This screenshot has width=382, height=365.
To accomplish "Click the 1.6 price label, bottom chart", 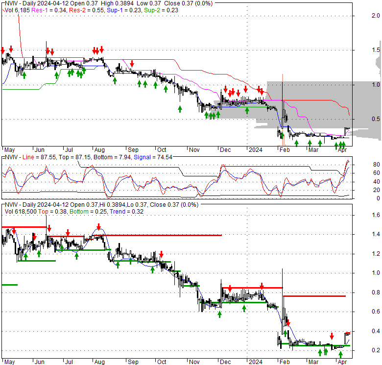I will (x=376, y=215).
